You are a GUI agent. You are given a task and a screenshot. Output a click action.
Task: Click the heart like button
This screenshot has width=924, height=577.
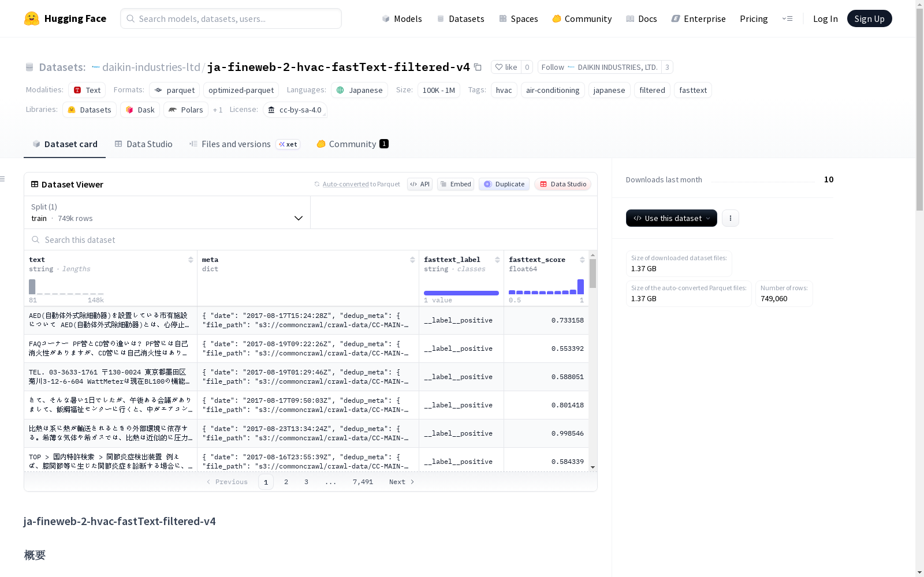coord(506,67)
